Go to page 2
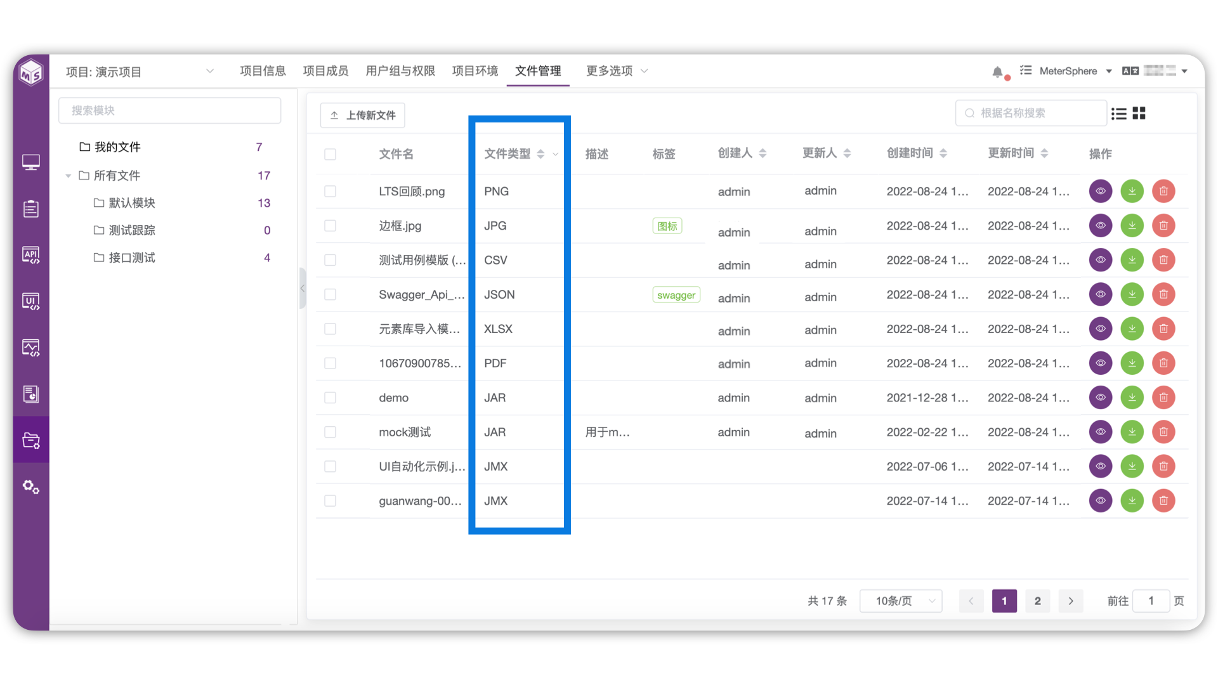This screenshot has width=1218, height=685. [x=1037, y=601]
